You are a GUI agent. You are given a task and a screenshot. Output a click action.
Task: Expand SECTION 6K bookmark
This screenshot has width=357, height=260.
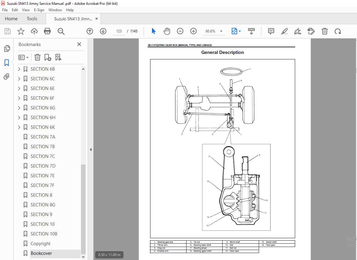(19, 127)
